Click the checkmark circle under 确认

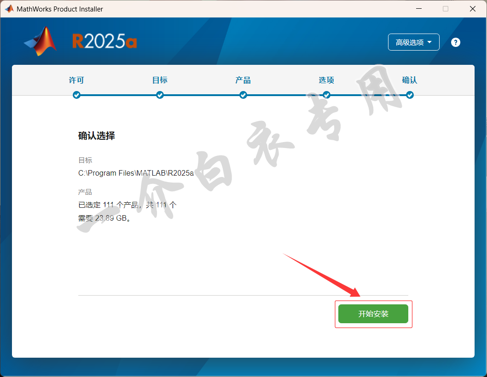[x=410, y=95]
